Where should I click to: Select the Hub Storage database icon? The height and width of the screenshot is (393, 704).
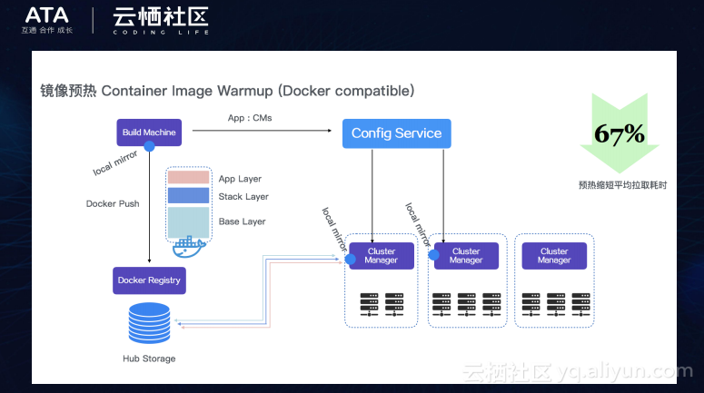point(149,323)
